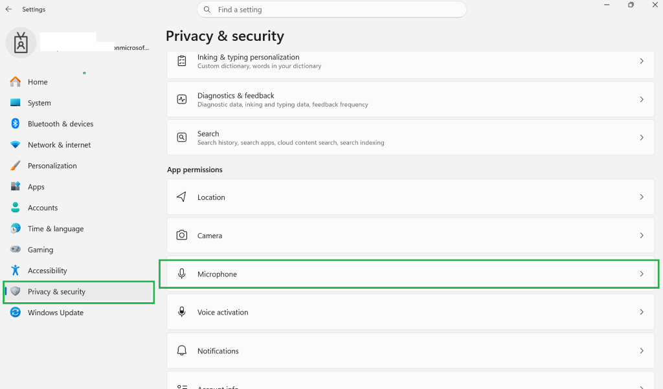Minimize the Settings window
Viewport: 663px width, 389px height.
click(x=607, y=5)
